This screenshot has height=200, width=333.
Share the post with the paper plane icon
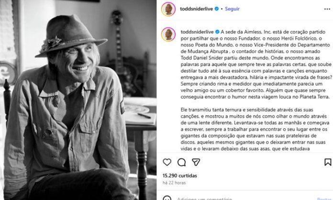pos(196,162)
